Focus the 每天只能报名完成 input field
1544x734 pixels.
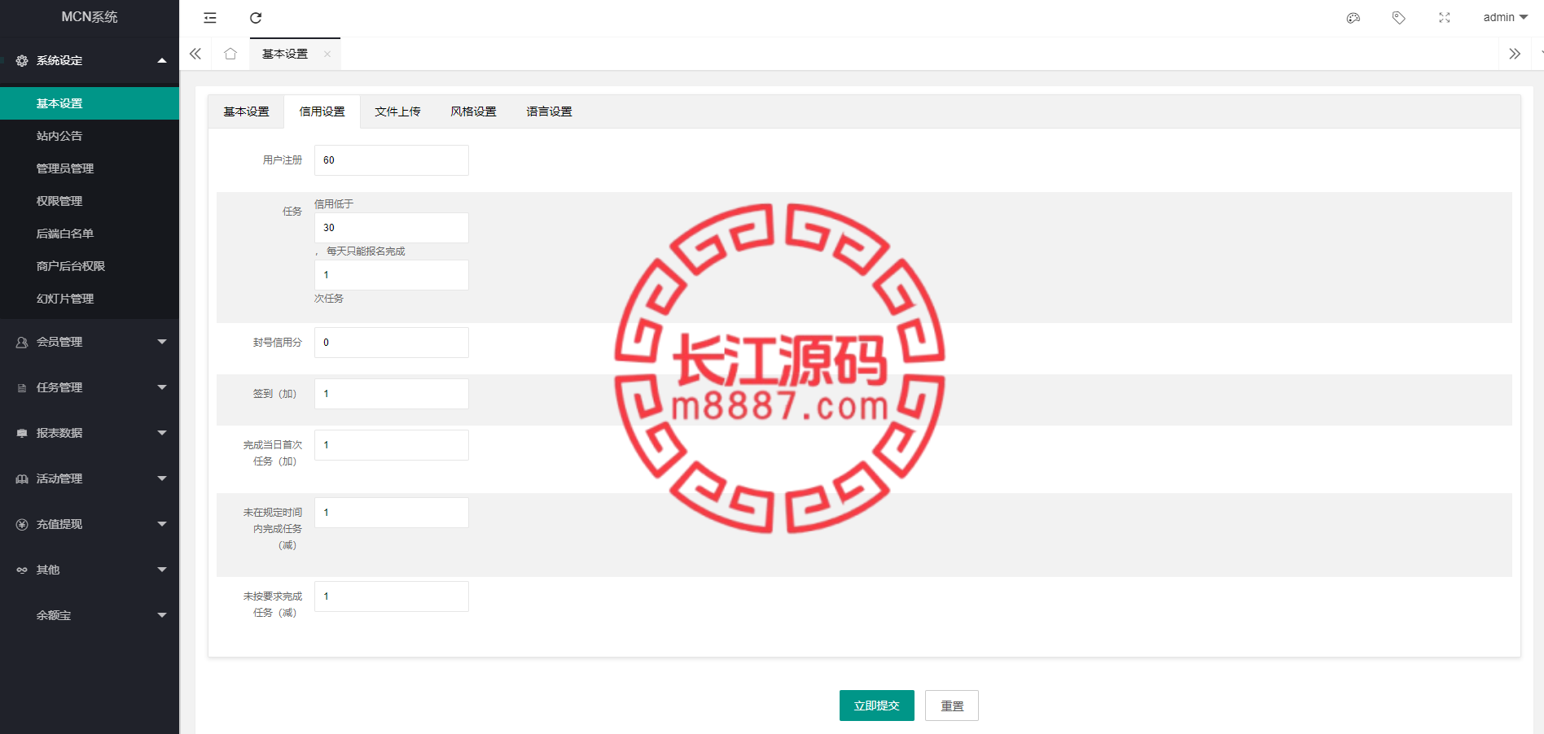point(392,275)
